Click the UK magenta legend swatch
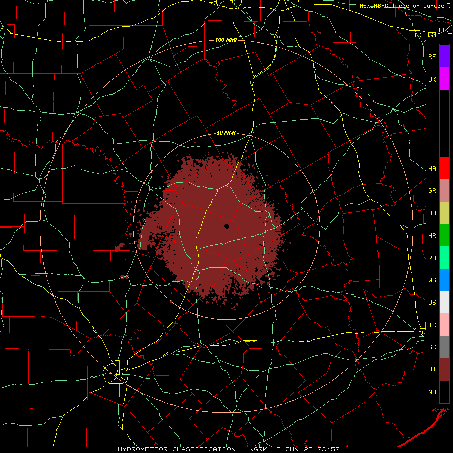 444,79
